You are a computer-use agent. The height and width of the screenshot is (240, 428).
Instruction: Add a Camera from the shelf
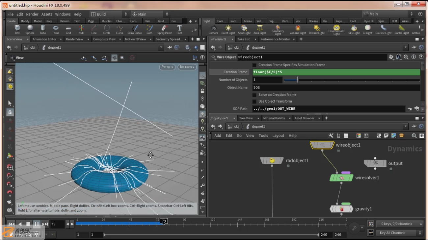[213, 30]
